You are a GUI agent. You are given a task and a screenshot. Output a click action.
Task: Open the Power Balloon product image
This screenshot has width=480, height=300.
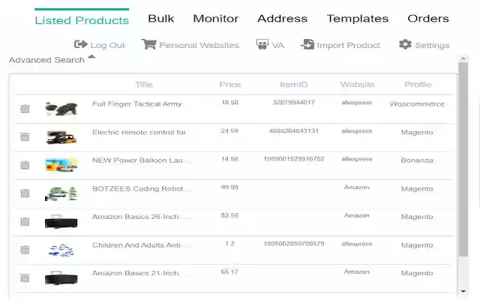pyautogui.click(x=61, y=165)
